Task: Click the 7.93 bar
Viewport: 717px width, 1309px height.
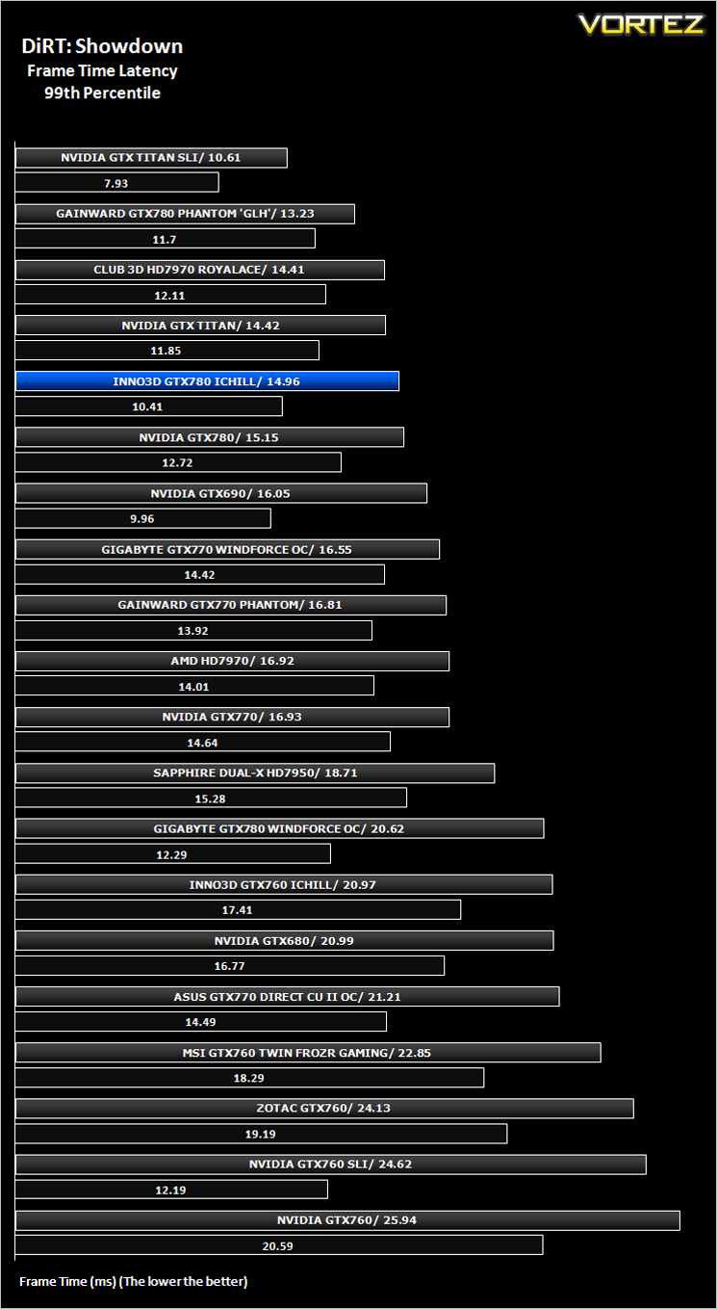Action: pyautogui.click(x=117, y=183)
